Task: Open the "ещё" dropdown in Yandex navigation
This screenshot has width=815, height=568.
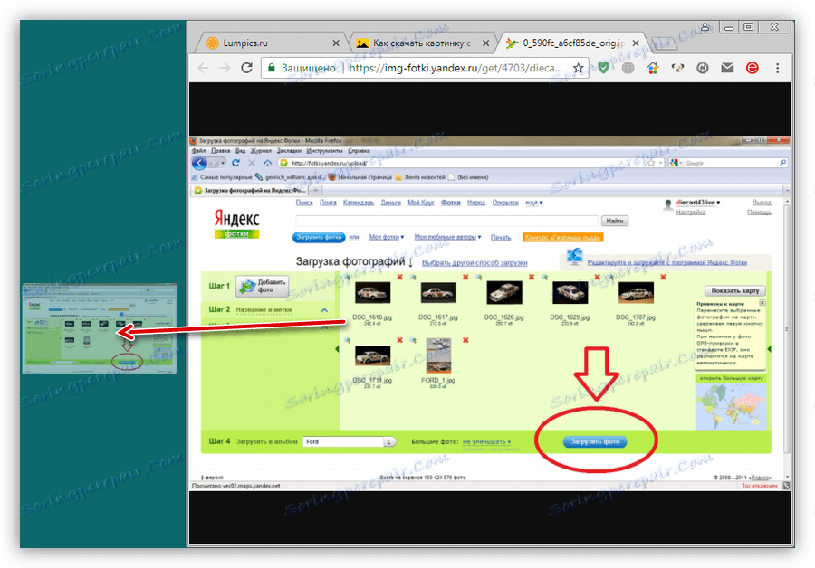Action: pos(532,201)
